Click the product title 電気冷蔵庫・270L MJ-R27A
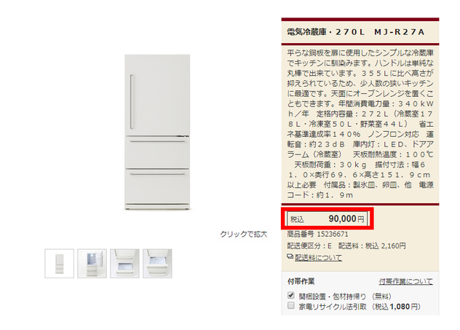This screenshot has height=330, width=460. [356, 32]
